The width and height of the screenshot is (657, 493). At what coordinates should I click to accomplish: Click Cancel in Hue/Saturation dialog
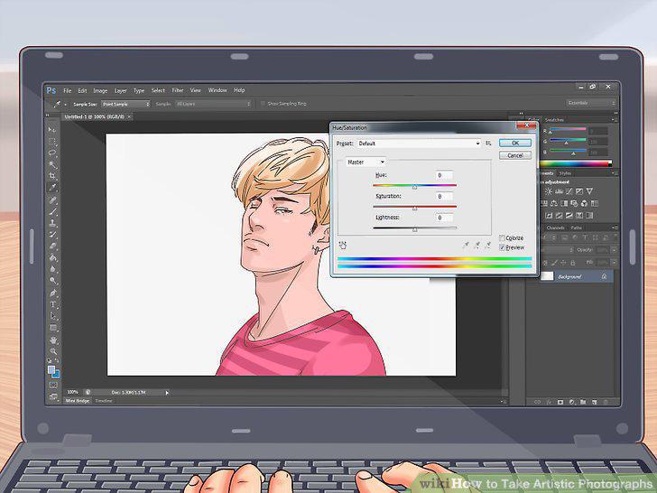pyautogui.click(x=515, y=155)
